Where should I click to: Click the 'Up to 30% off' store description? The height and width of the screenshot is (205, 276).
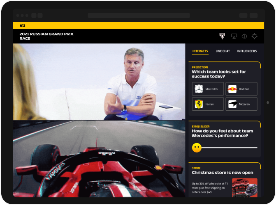tap(210, 188)
